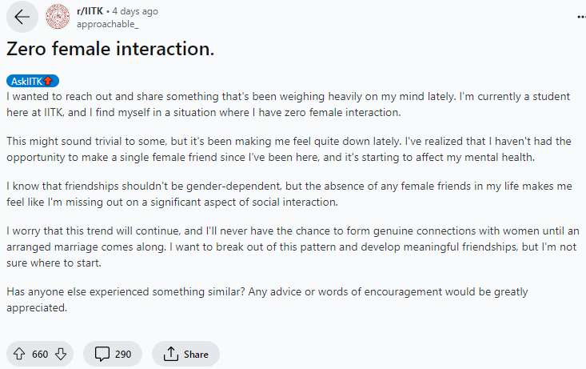
Task: Click the share arrow icon
Action: (169, 354)
